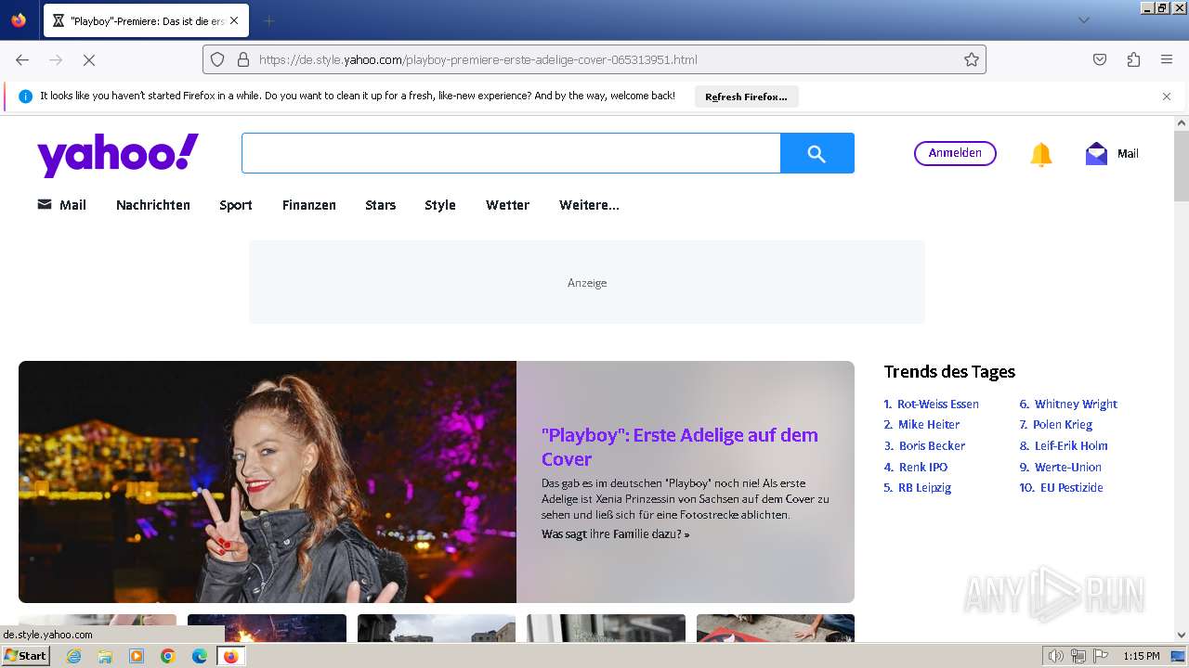
Task: Go to Stars section
Action: pyautogui.click(x=381, y=205)
